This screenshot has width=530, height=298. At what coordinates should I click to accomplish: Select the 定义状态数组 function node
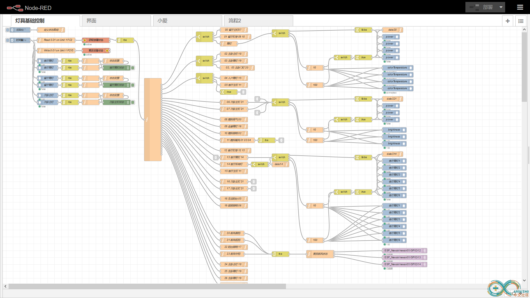click(51, 30)
